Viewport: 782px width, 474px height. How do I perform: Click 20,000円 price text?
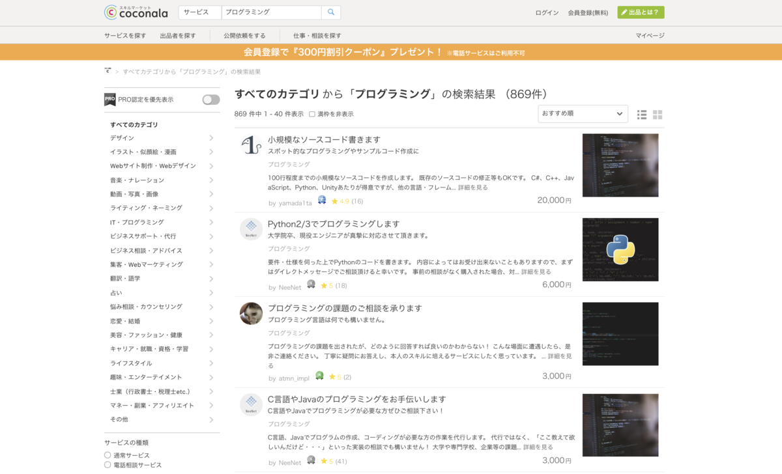click(x=555, y=201)
